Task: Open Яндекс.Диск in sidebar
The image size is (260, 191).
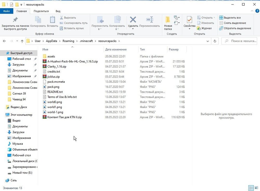Action: coord(18,107)
